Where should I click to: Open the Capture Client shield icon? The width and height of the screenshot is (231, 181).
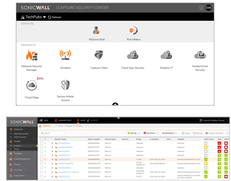pos(99,54)
